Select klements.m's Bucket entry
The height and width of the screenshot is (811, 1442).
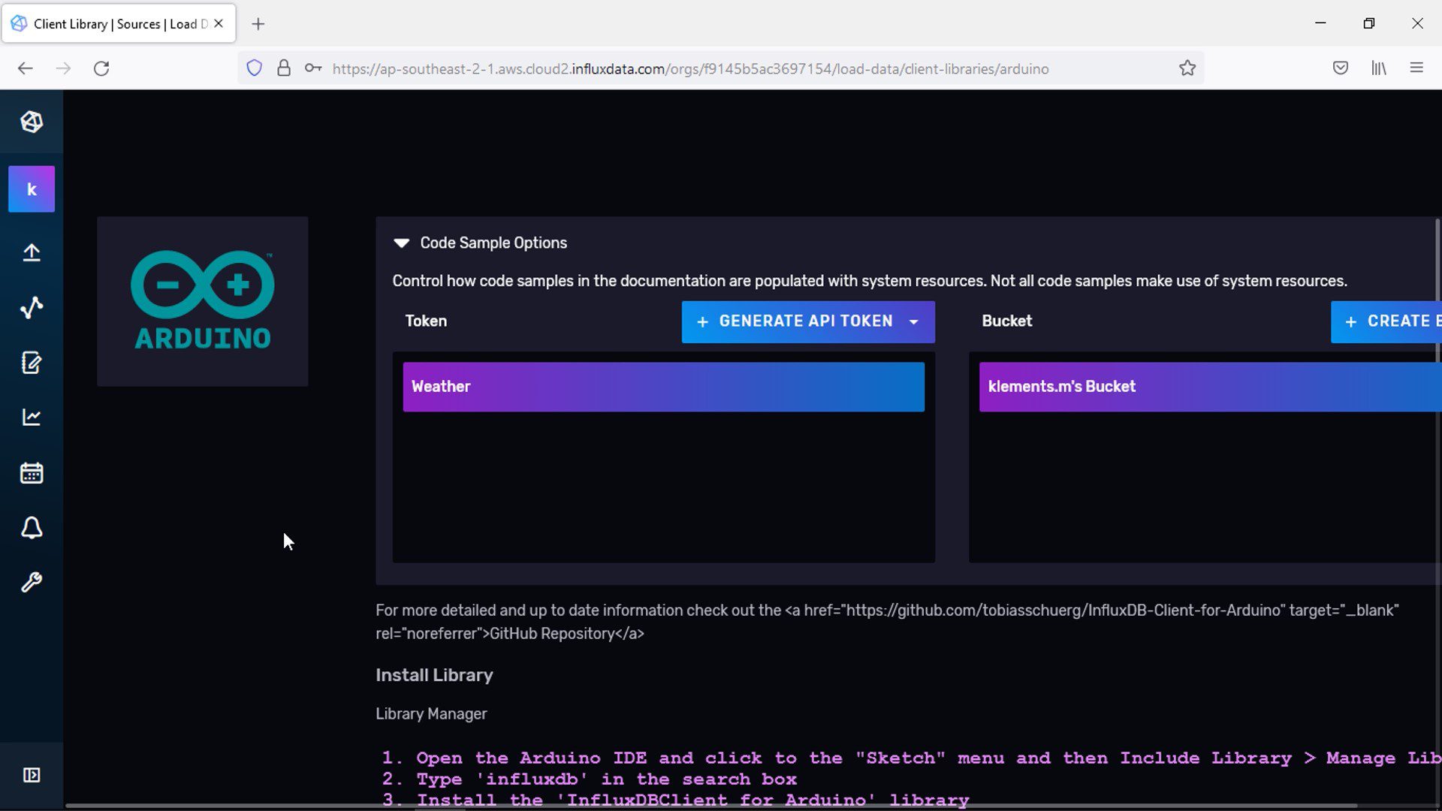(x=1209, y=387)
